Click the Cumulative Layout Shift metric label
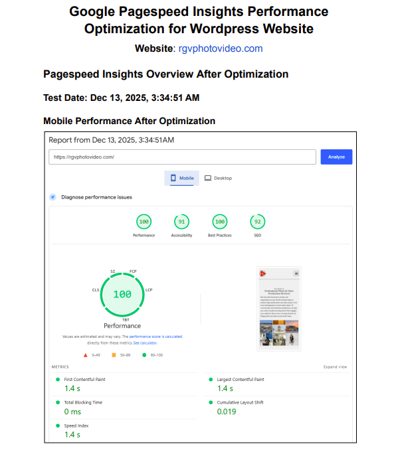 (241, 403)
